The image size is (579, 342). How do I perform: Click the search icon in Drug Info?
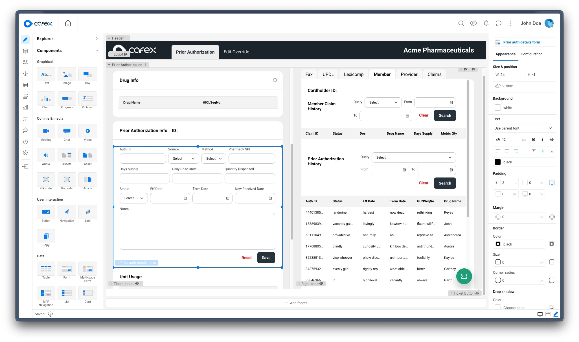275,80
